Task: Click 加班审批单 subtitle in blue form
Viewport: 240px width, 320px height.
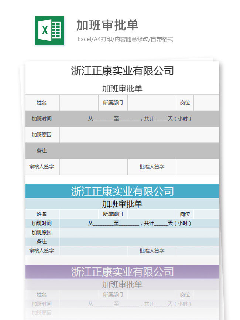Action: (122, 204)
